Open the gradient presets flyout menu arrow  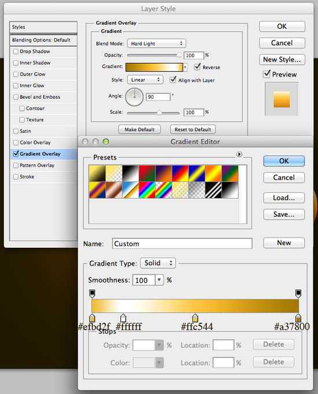(239, 154)
